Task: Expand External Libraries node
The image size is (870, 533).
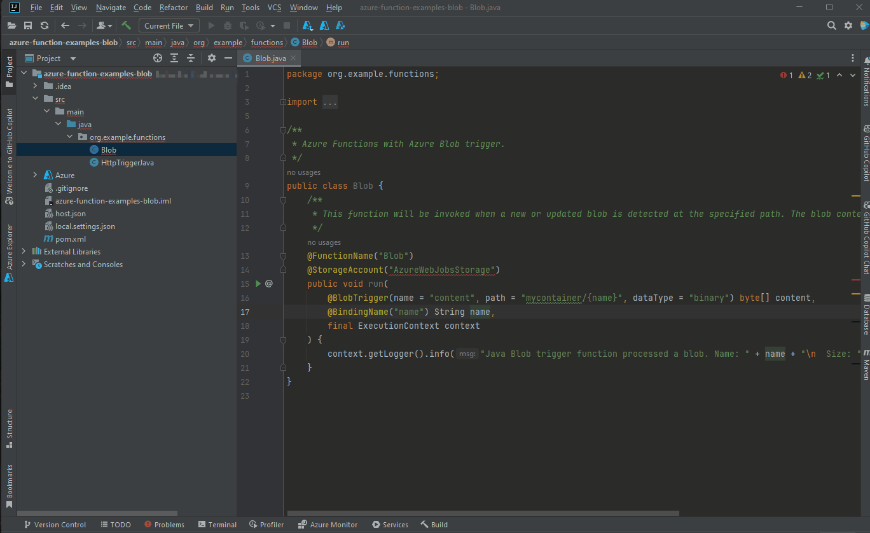Action: (x=24, y=252)
